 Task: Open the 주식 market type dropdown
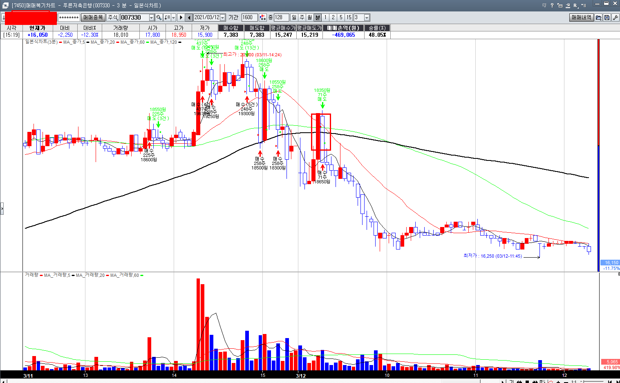click(x=112, y=18)
